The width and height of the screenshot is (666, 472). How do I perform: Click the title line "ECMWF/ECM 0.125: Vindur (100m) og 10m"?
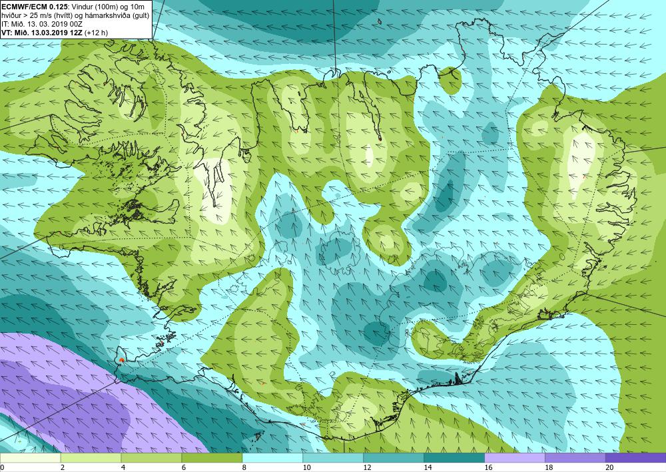pyautogui.click(x=73, y=6)
